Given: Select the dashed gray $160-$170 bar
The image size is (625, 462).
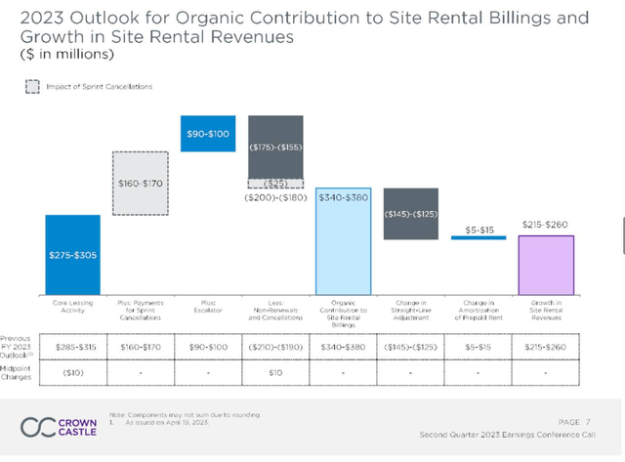Looking at the screenshot, I should [x=141, y=181].
